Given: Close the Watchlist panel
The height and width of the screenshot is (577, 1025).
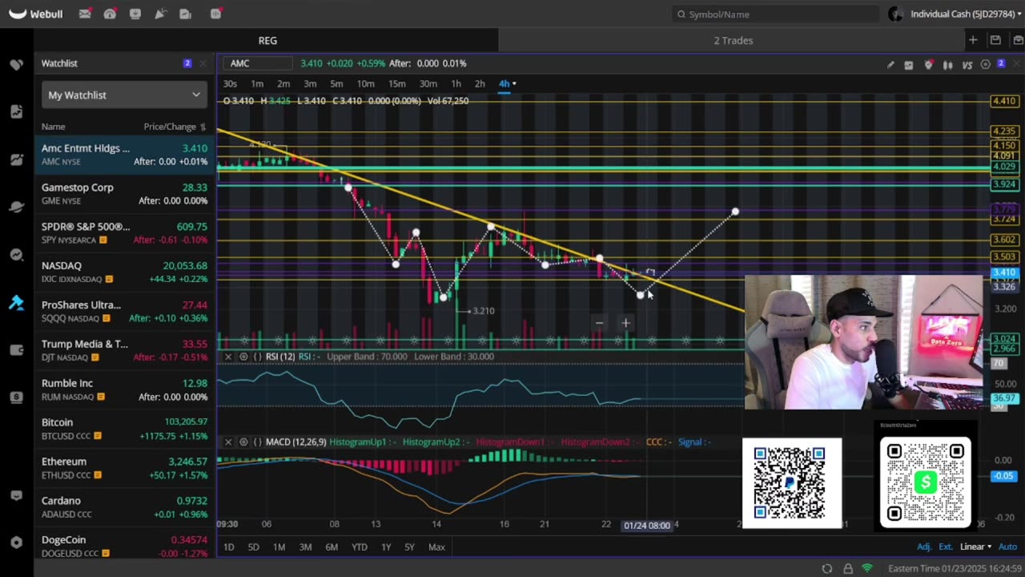Looking at the screenshot, I should click(203, 63).
